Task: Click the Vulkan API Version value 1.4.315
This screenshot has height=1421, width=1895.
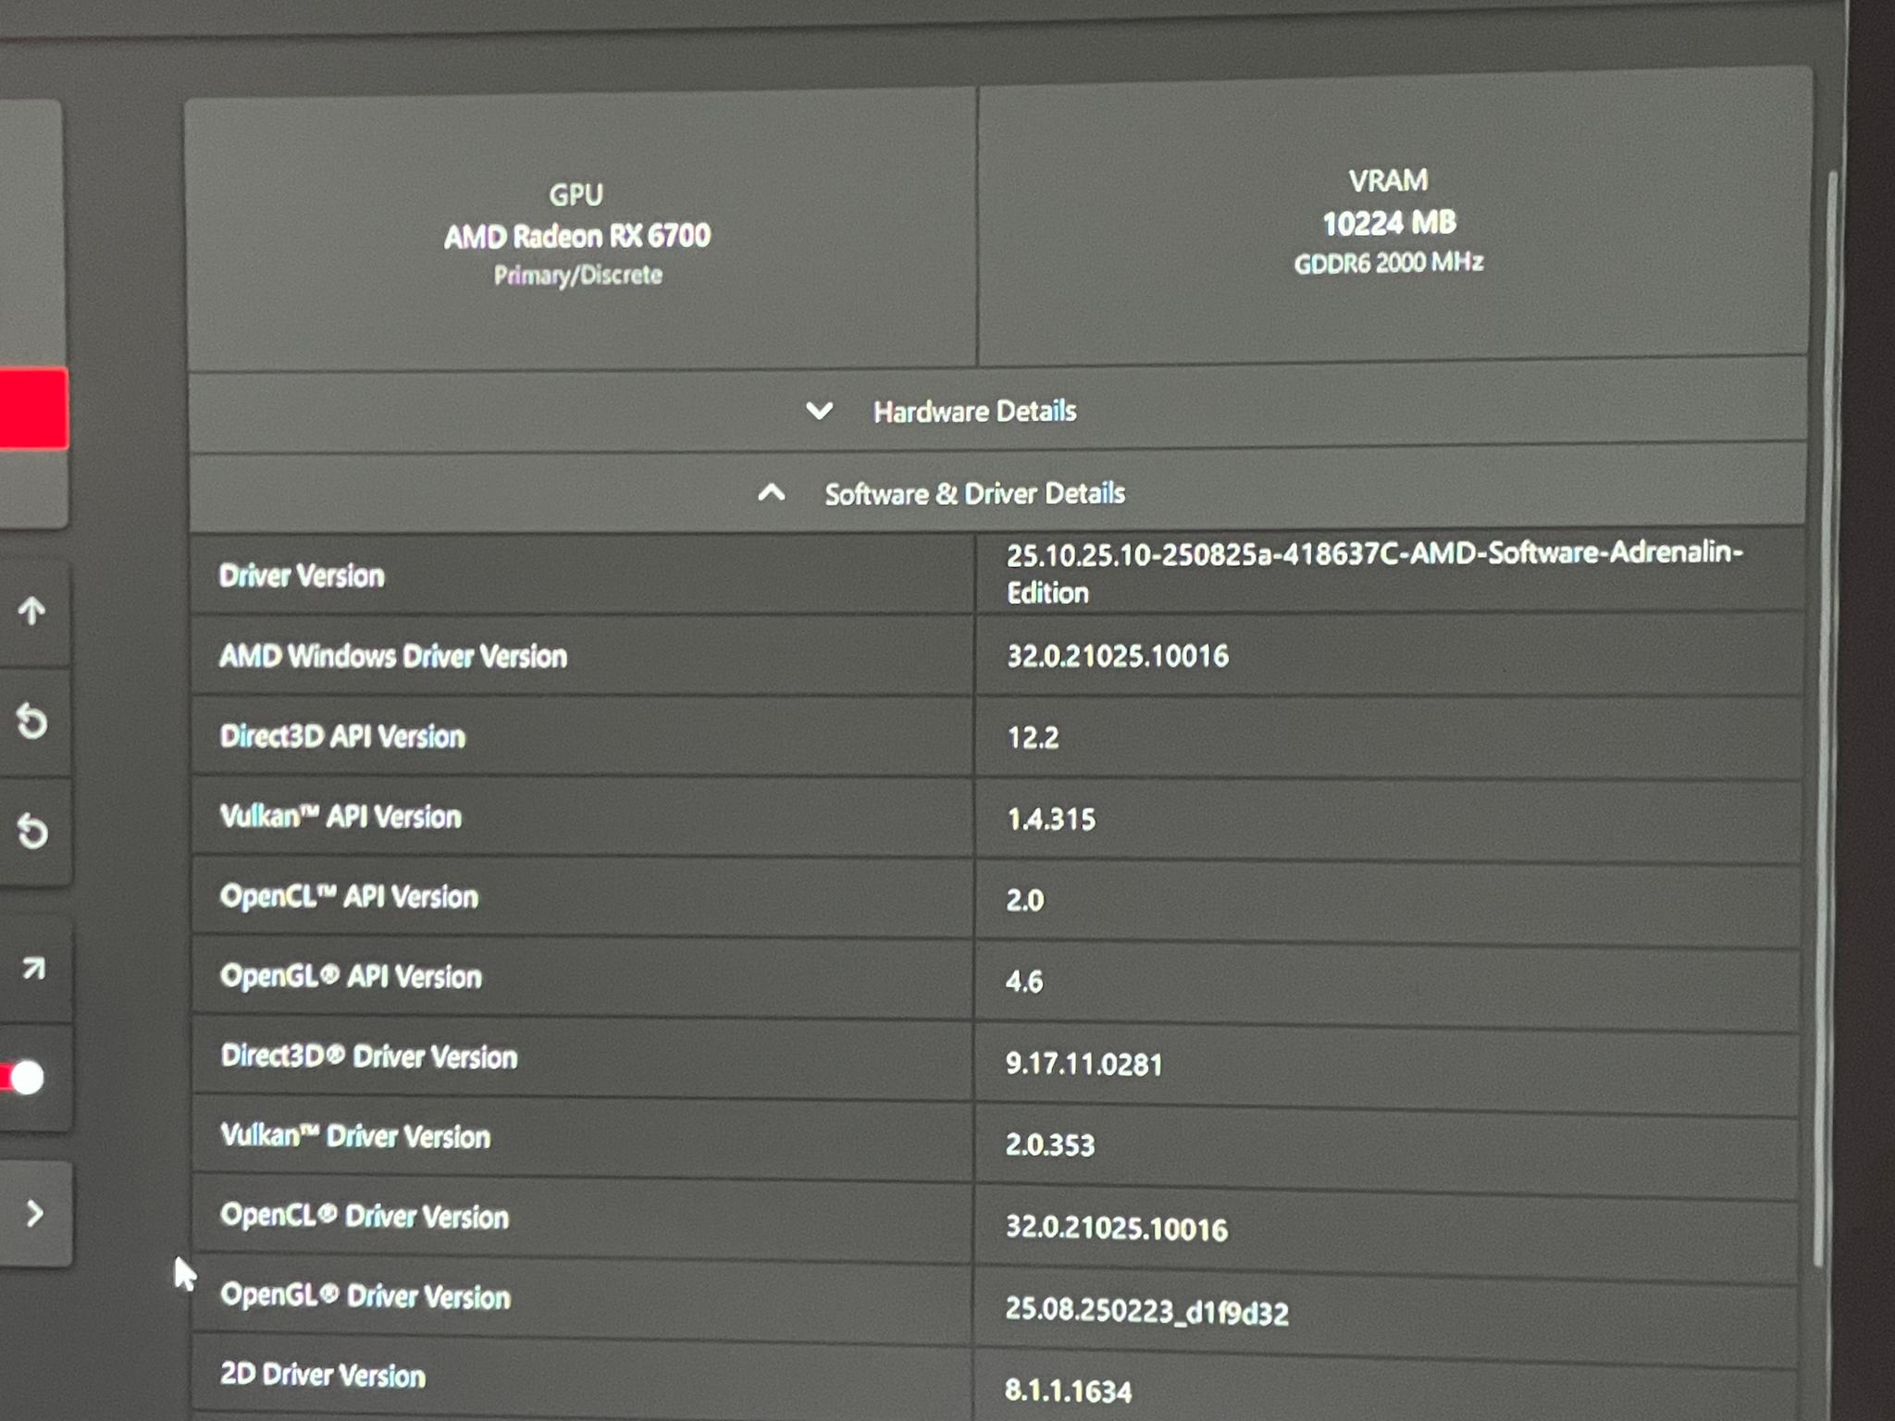Action: tap(1051, 819)
